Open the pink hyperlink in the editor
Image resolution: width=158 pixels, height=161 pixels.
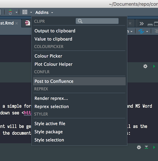click(x=28, y=113)
